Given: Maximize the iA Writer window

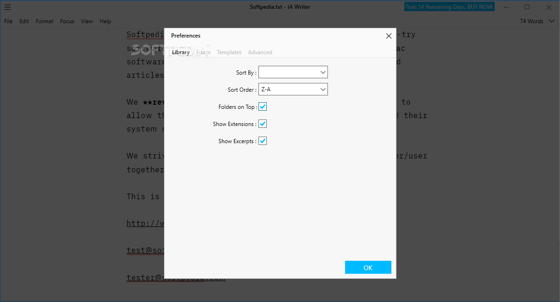Looking at the screenshot, I should (527, 7).
